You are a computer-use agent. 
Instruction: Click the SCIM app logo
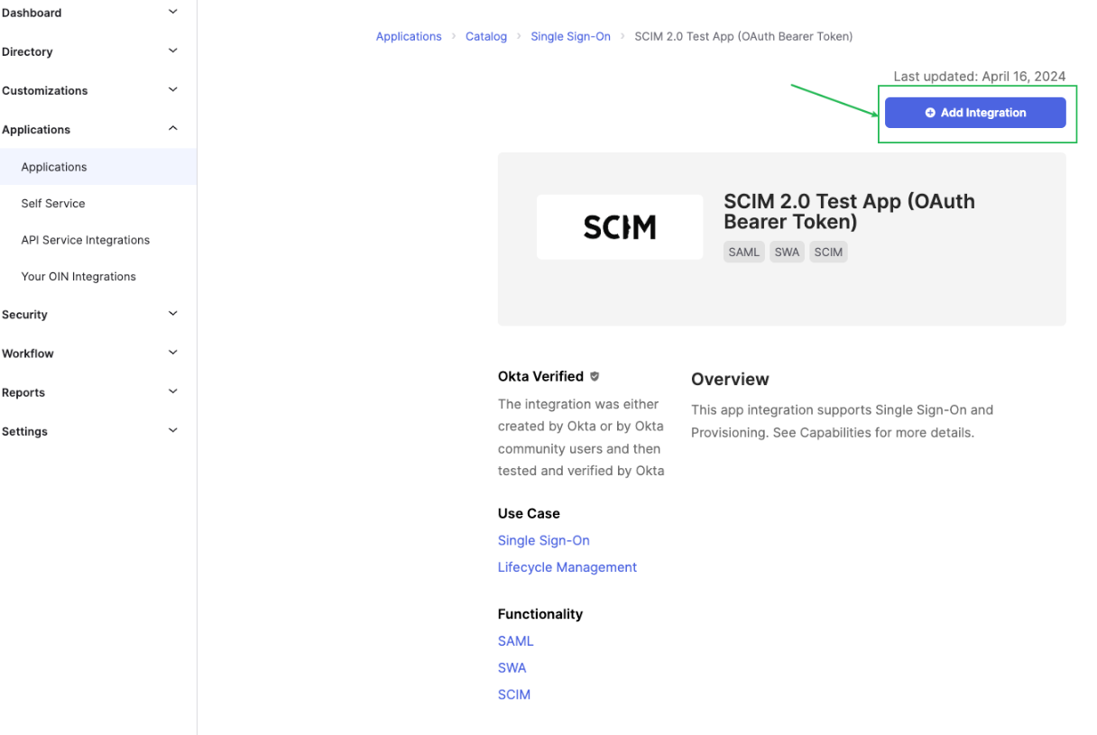[620, 226]
